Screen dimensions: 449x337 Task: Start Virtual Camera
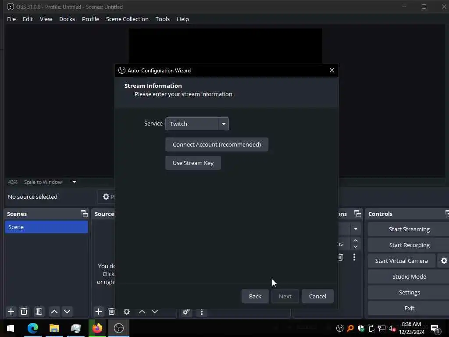tap(402, 261)
